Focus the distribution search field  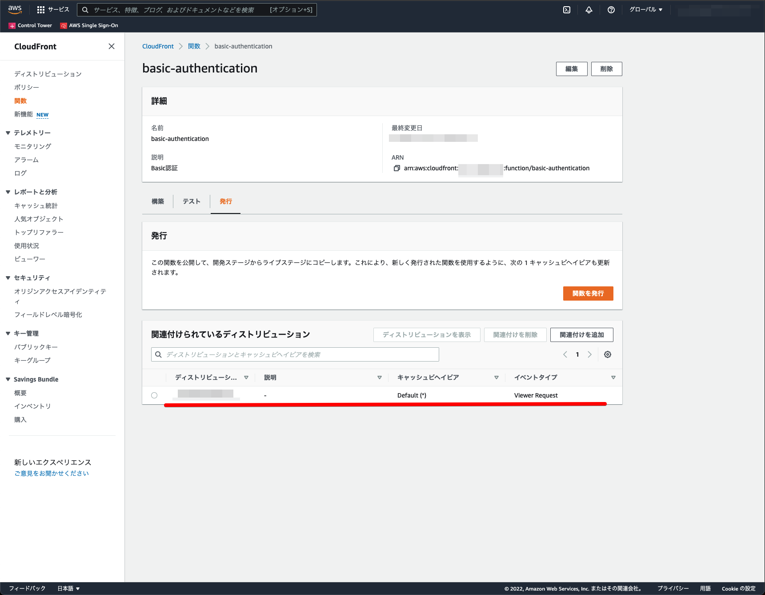click(295, 354)
